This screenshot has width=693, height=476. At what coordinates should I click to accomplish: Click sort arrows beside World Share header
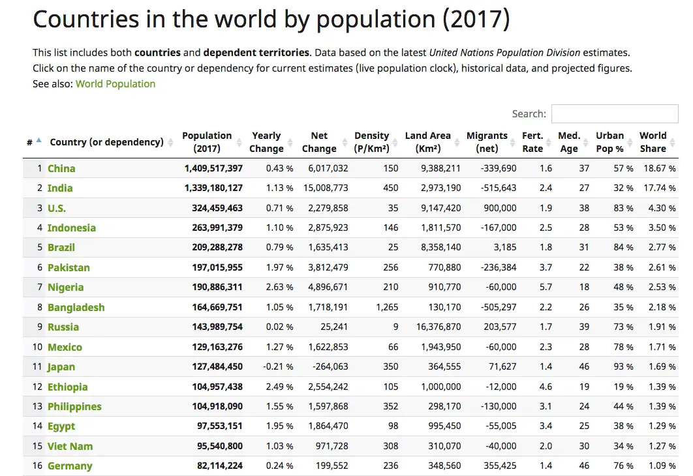click(673, 142)
